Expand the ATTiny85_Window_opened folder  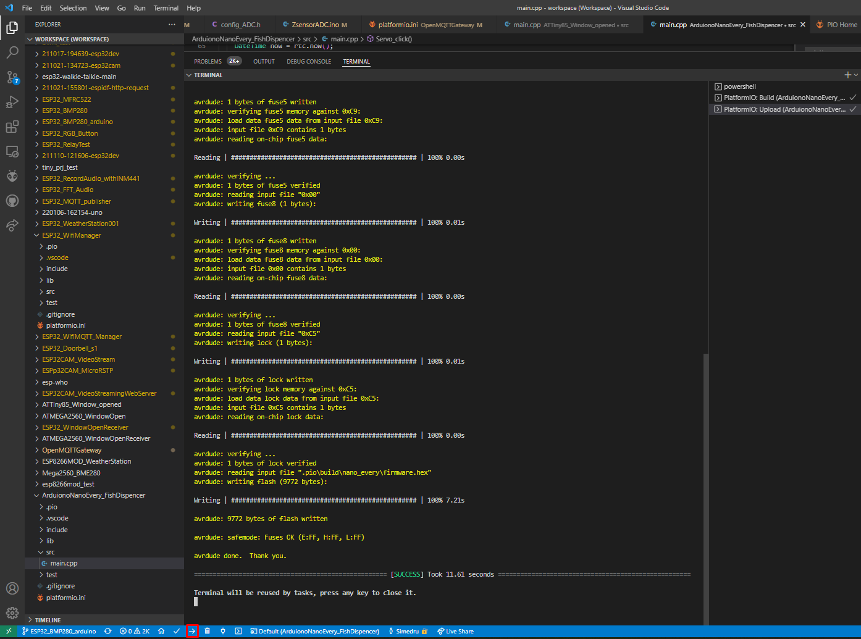click(104, 404)
